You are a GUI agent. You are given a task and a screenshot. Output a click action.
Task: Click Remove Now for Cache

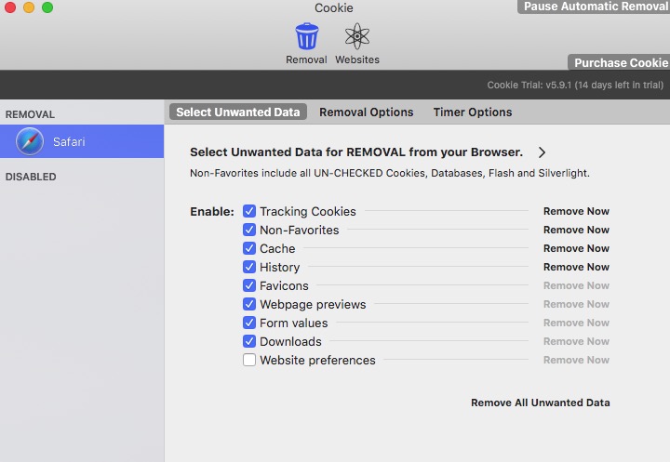pos(576,248)
